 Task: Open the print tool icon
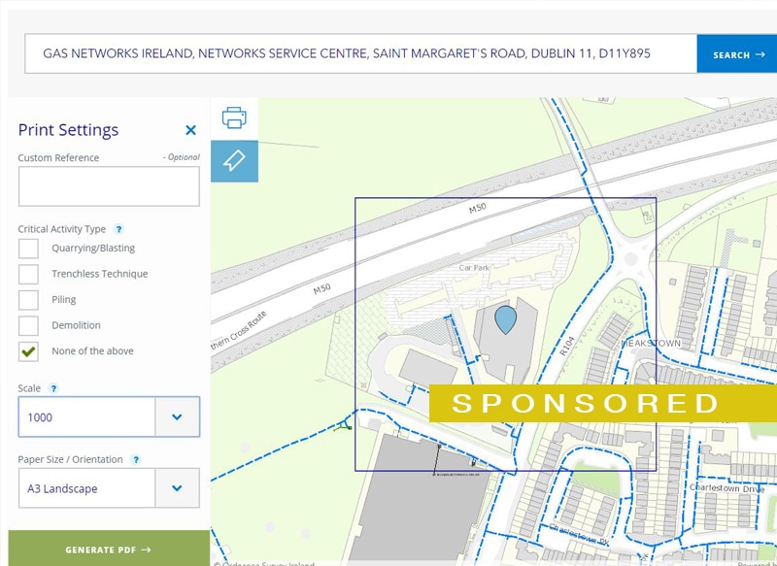(234, 118)
